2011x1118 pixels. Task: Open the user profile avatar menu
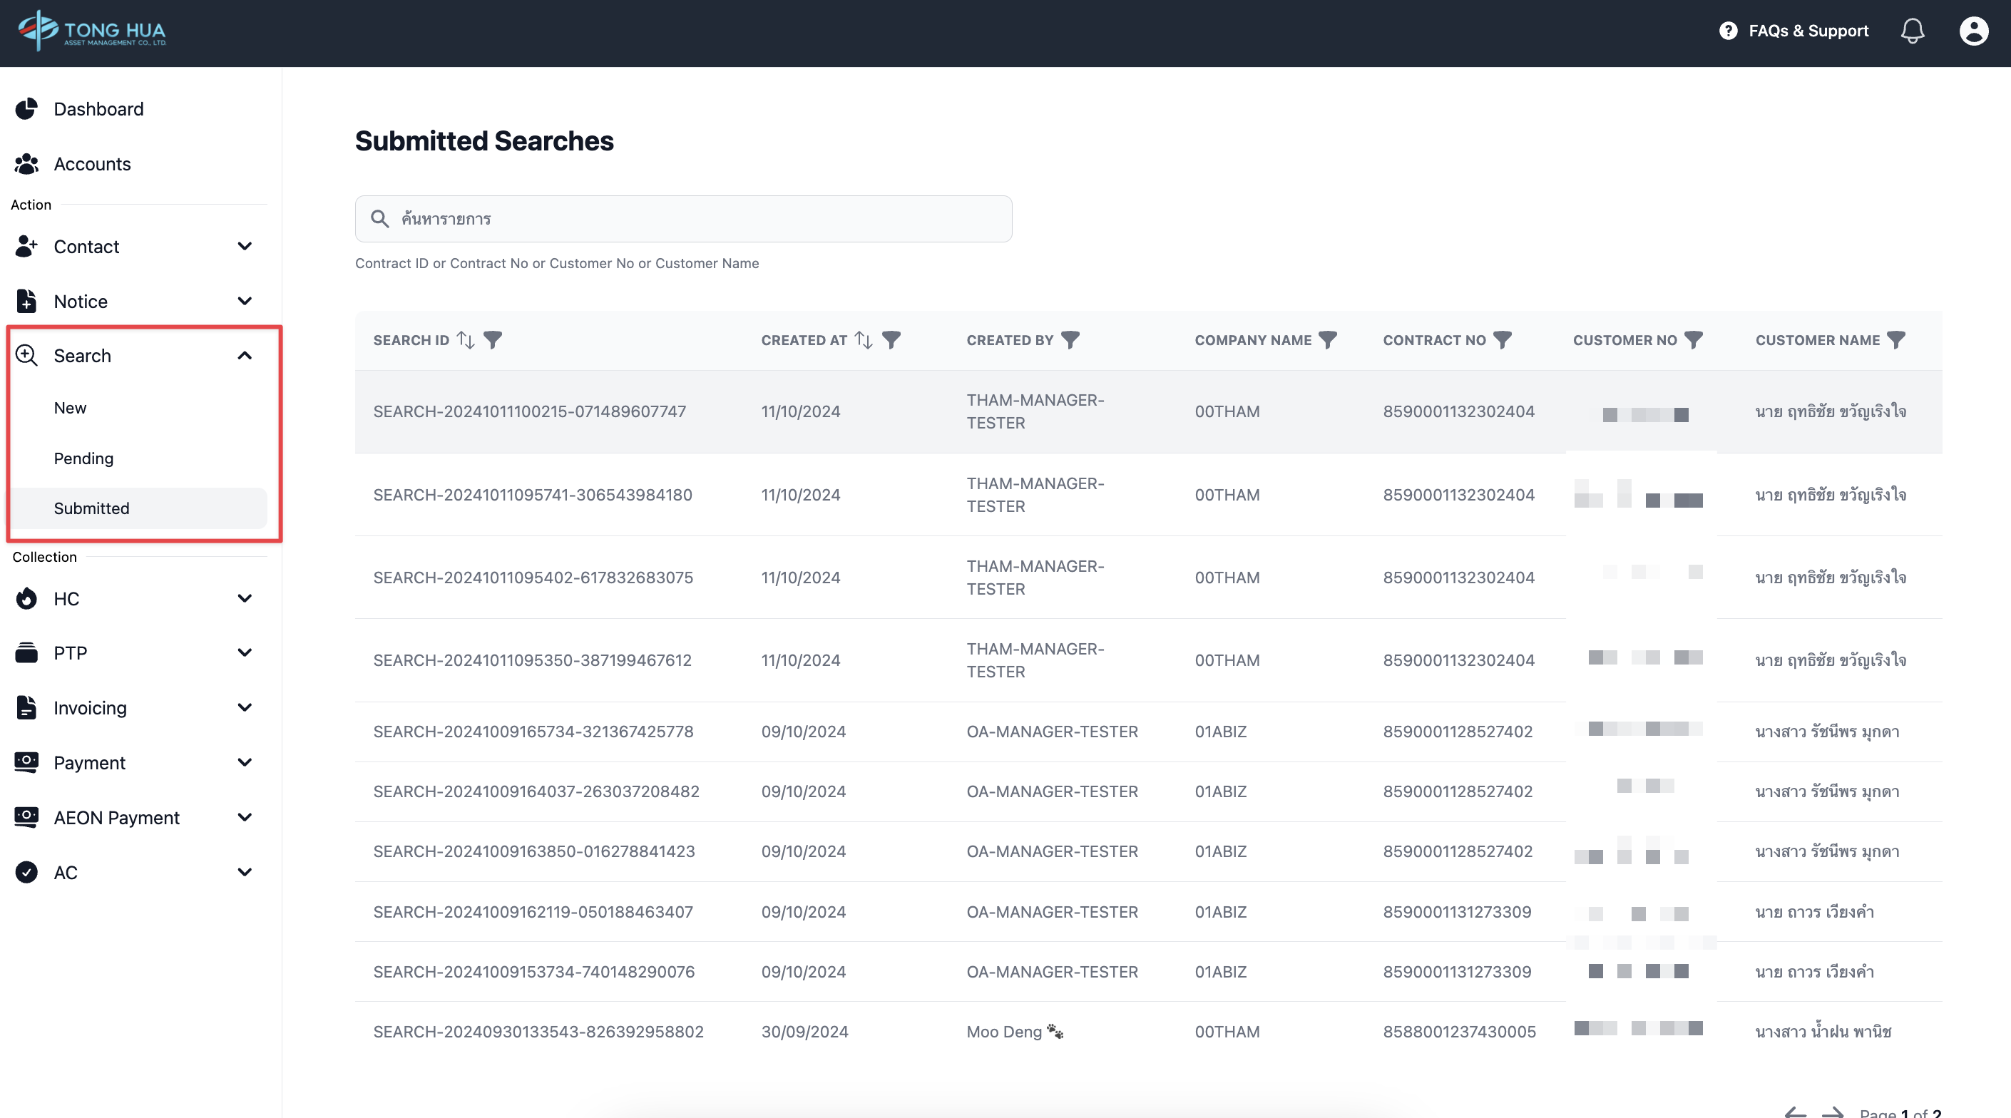coord(1972,31)
